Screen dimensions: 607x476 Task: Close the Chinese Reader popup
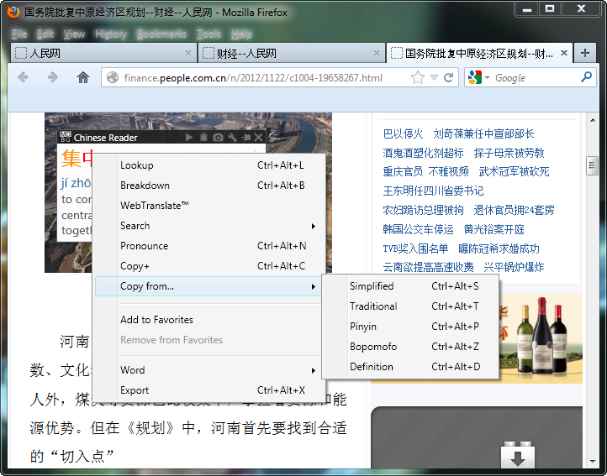pyautogui.click(x=259, y=138)
